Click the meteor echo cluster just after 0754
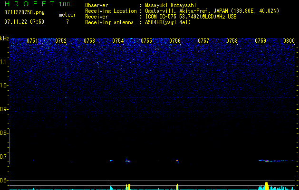 tap(128, 160)
